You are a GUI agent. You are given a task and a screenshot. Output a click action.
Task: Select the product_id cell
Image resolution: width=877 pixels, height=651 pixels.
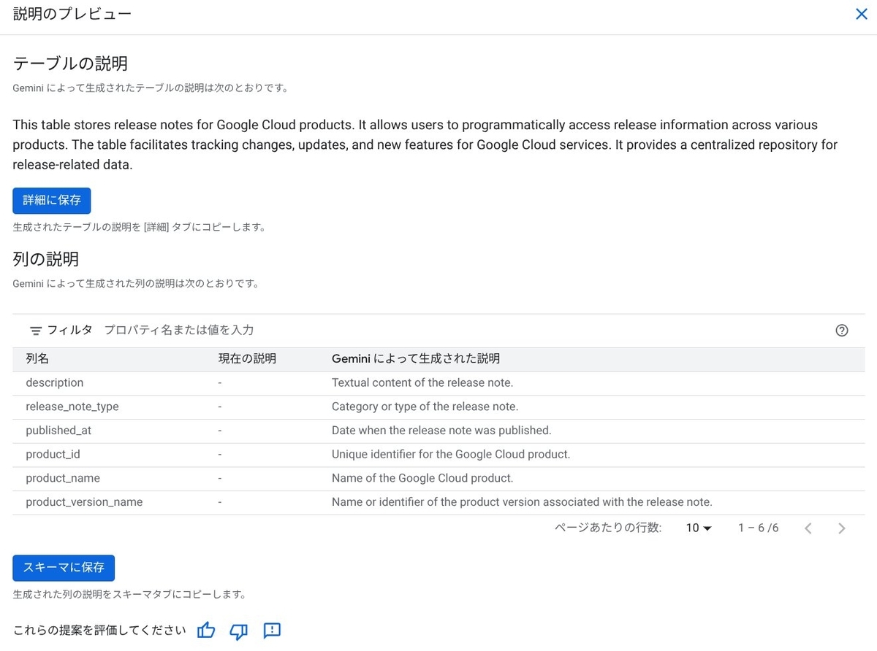pos(53,454)
